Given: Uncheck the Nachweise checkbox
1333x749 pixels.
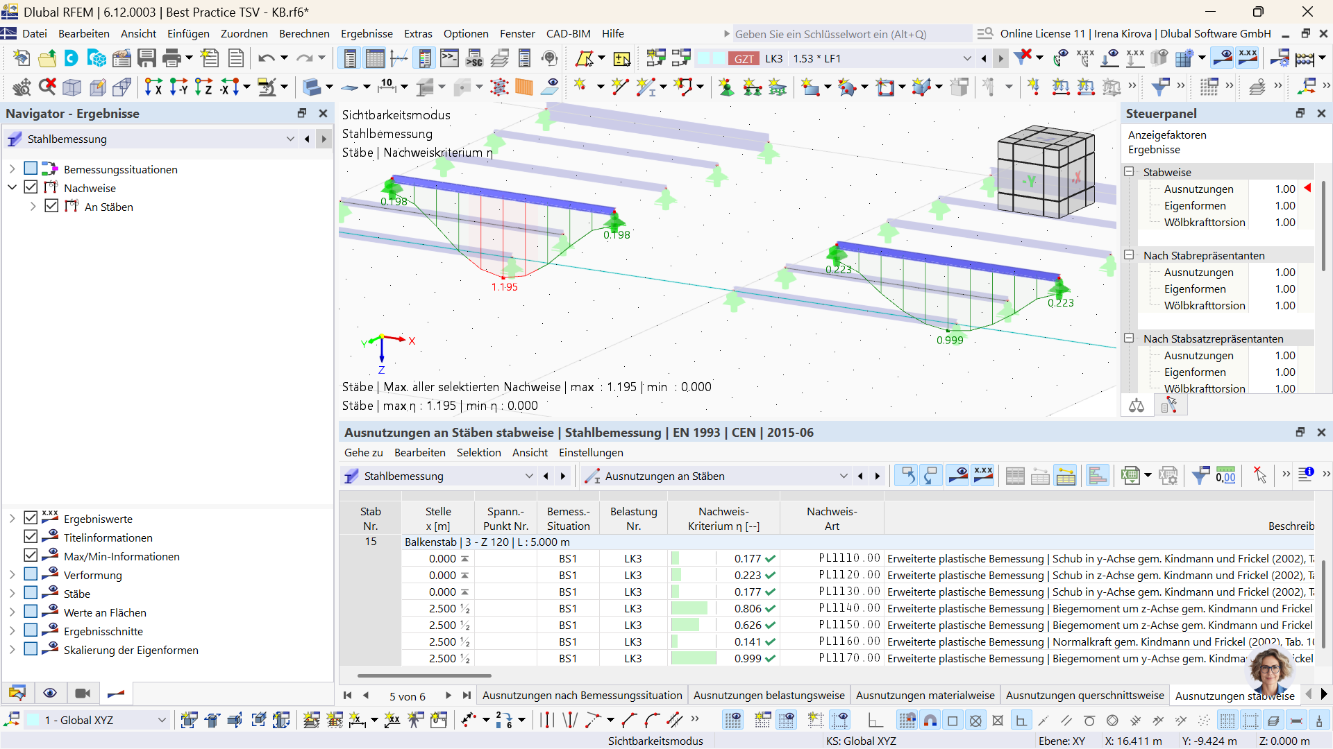Looking at the screenshot, I should pyautogui.click(x=31, y=188).
